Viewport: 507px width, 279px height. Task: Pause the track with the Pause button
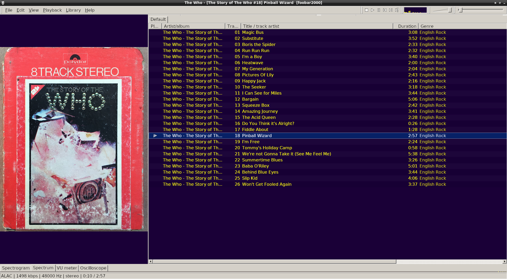[379, 10]
